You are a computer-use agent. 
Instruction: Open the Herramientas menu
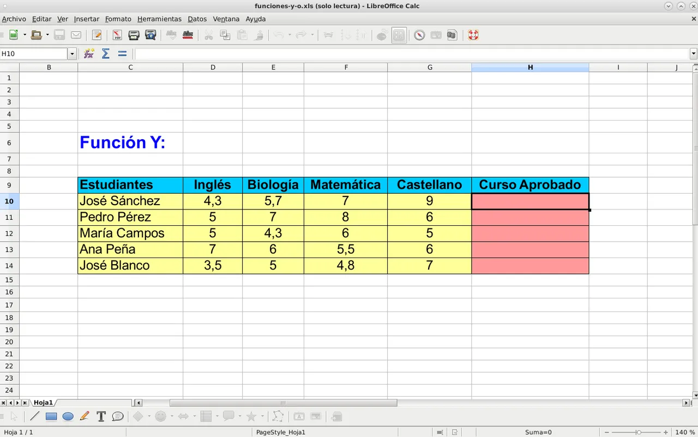click(x=159, y=19)
